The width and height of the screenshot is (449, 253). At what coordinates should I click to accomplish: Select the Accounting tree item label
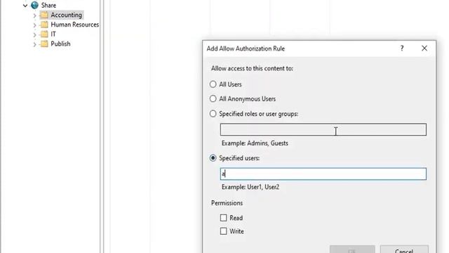tap(66, 15)
